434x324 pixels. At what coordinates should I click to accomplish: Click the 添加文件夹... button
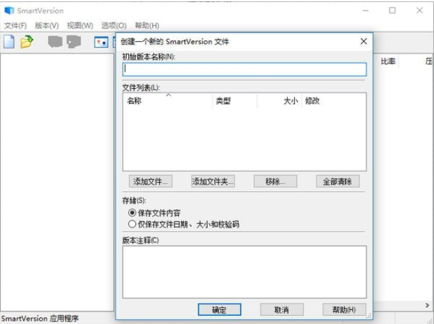coord(213,181)
